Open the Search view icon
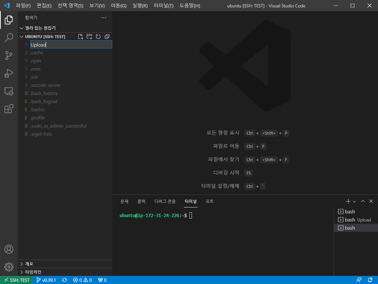The height and width of the screenshot is (284, 378). click(9, 38)
